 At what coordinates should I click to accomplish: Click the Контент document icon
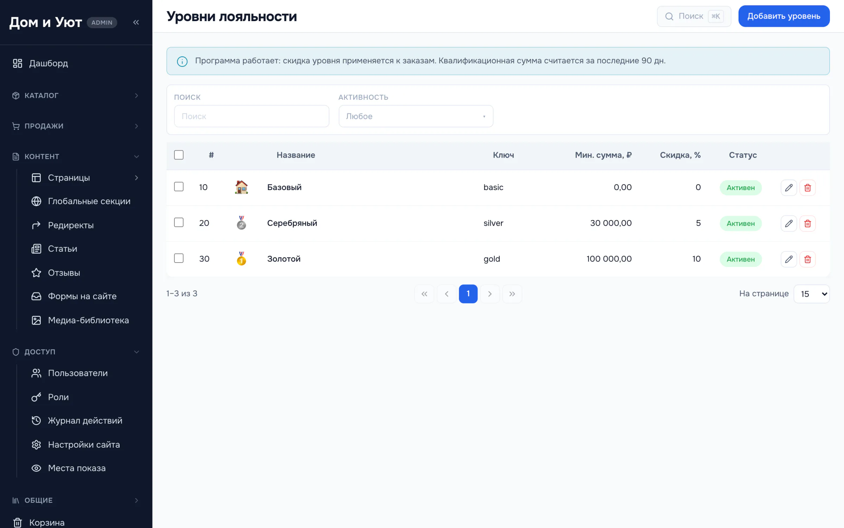16,156
